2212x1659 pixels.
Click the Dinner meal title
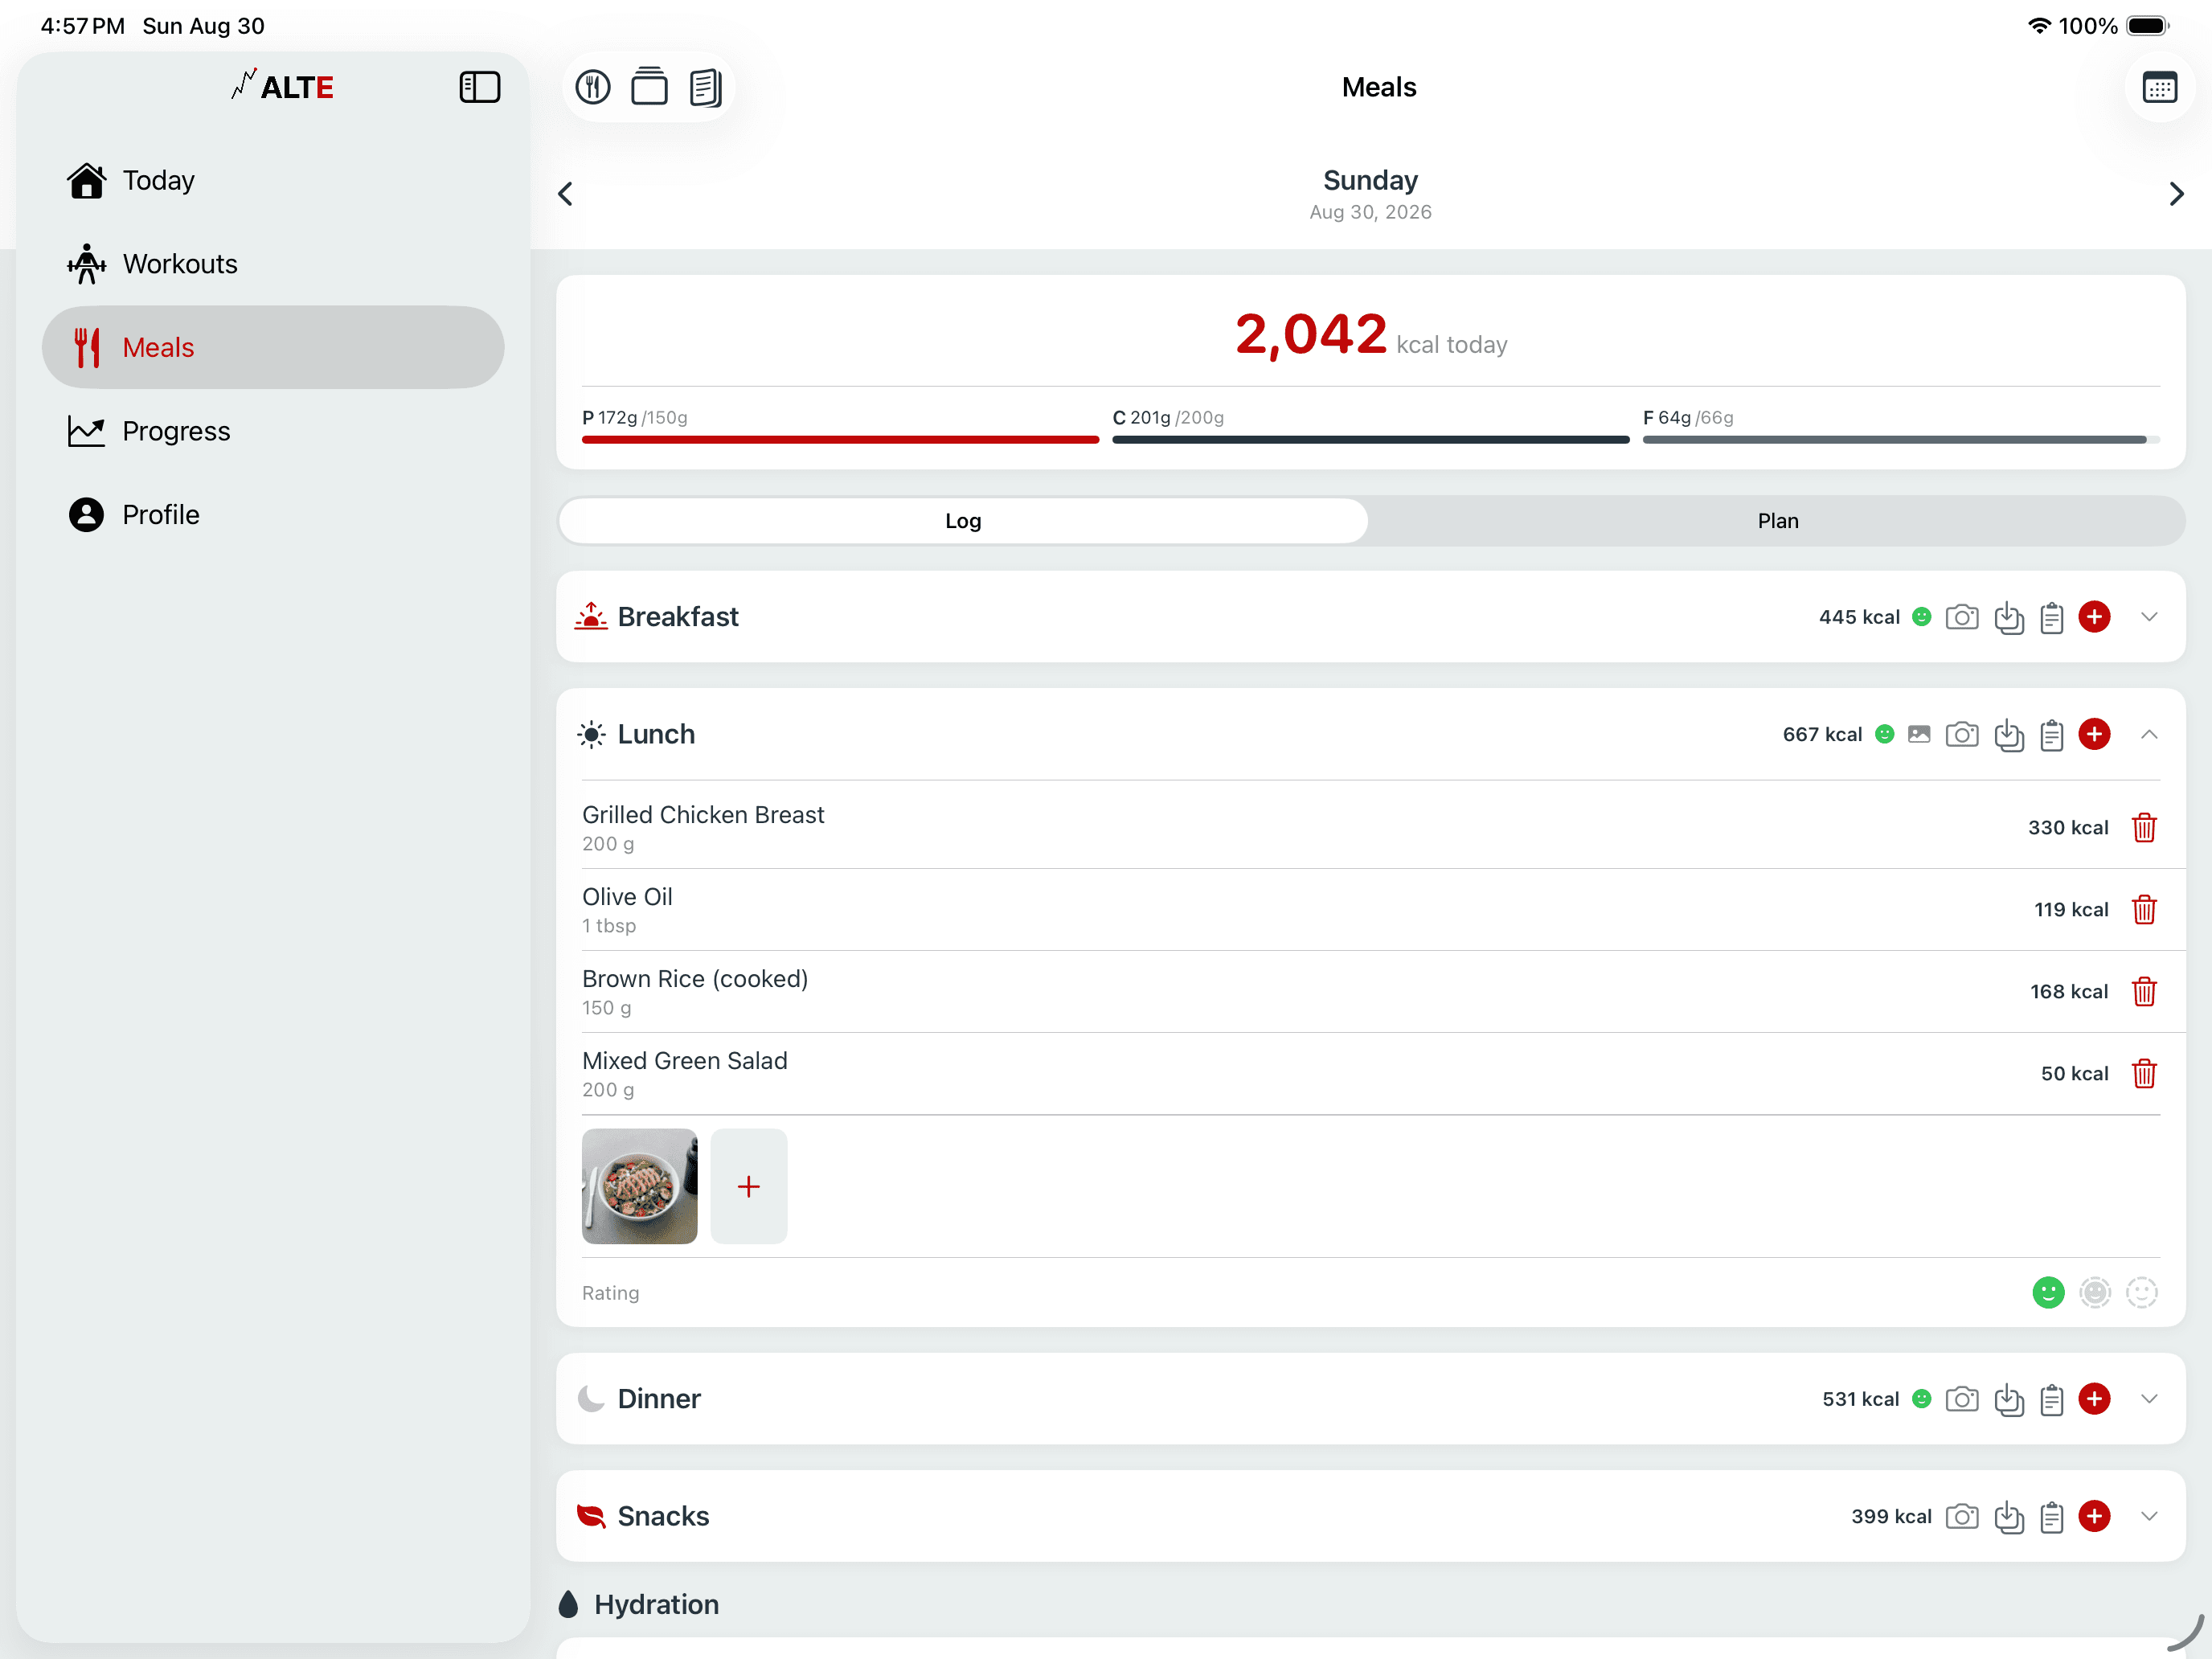coord(659,1399)
